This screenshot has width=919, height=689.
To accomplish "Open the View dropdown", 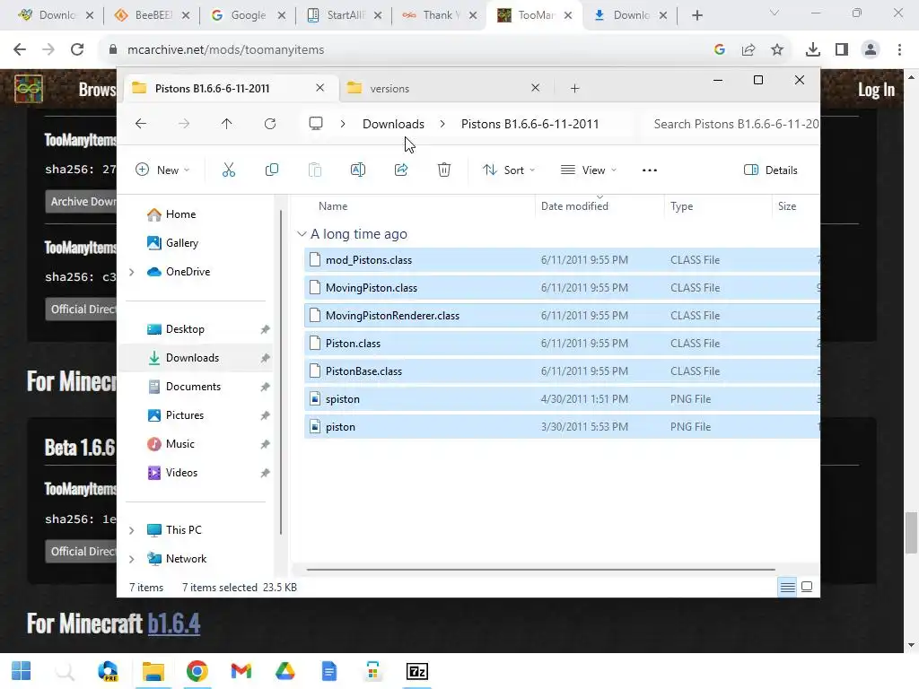I will pyautogui.click(x=589, y=170).
